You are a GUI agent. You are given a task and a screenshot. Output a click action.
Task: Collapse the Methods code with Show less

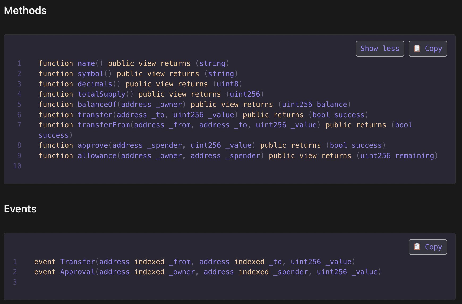point(380,49)
